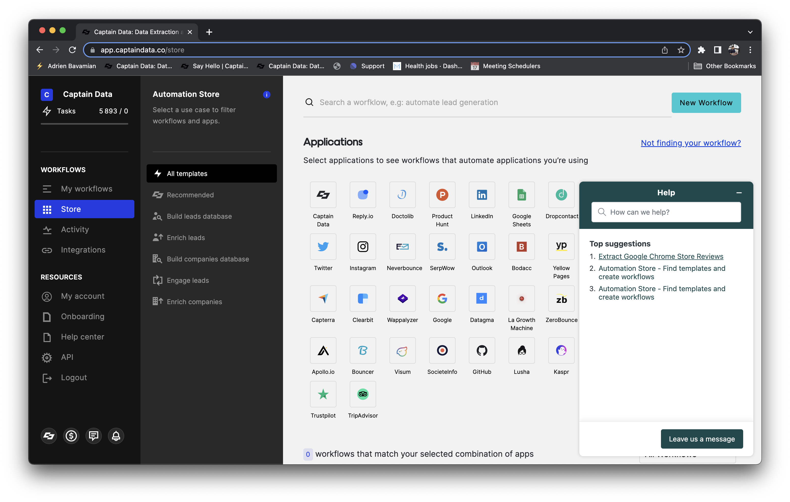Open Activity in the sidebar
The image size is (790, 502).
[x=84, y=230]
